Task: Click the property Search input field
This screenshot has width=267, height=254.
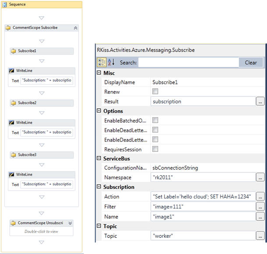Action: coord(189,63)
